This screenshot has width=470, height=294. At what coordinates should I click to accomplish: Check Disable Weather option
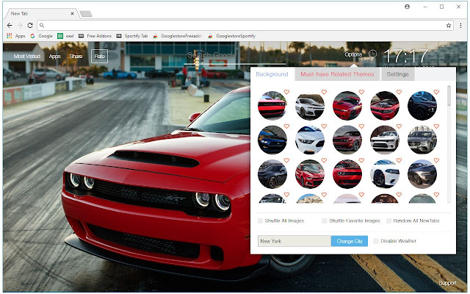point(376,241)
